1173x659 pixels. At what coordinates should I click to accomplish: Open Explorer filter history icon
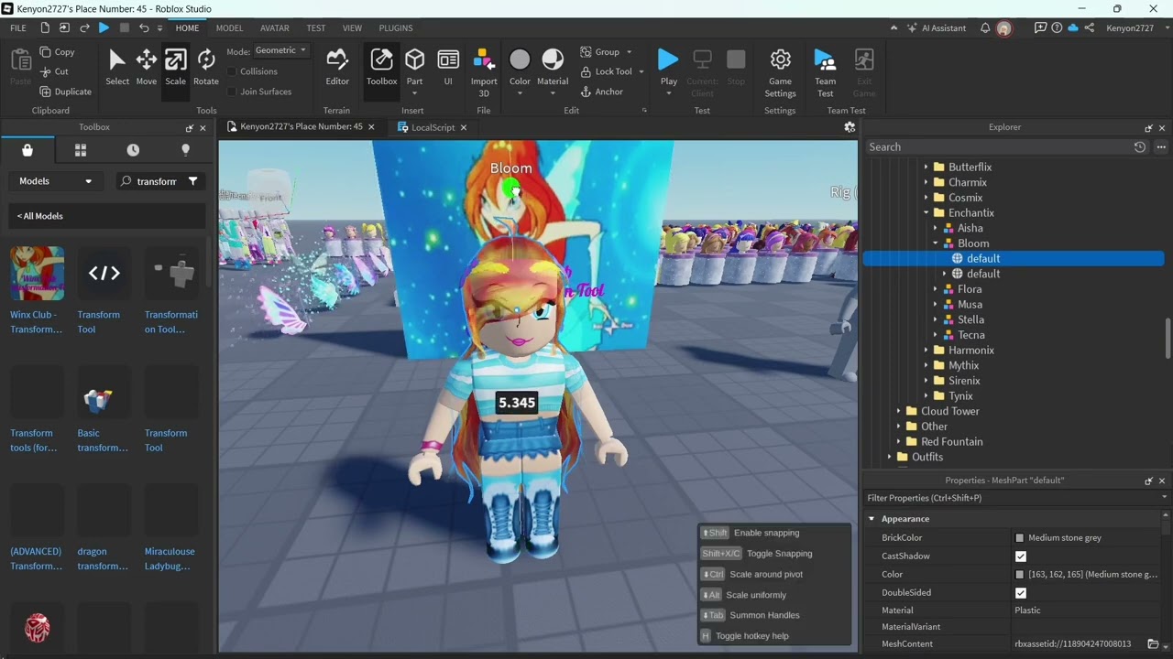tap(1140, 146)
